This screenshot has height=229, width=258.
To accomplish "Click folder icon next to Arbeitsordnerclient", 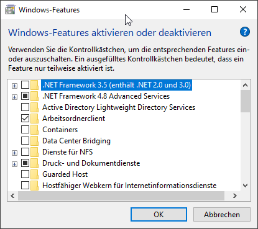I will tap(34, 119).
